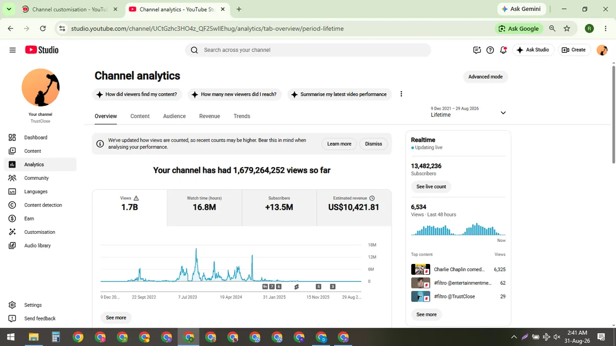Click the search magnifier icon
The image size is (616, 346).
(x=194, y=50)
